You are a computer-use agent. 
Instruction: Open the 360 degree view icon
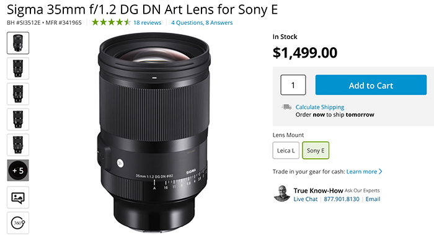click(x=18, y=223)
